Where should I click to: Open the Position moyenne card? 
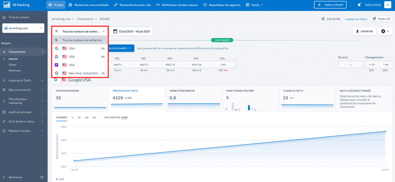[x=80, y=99]
